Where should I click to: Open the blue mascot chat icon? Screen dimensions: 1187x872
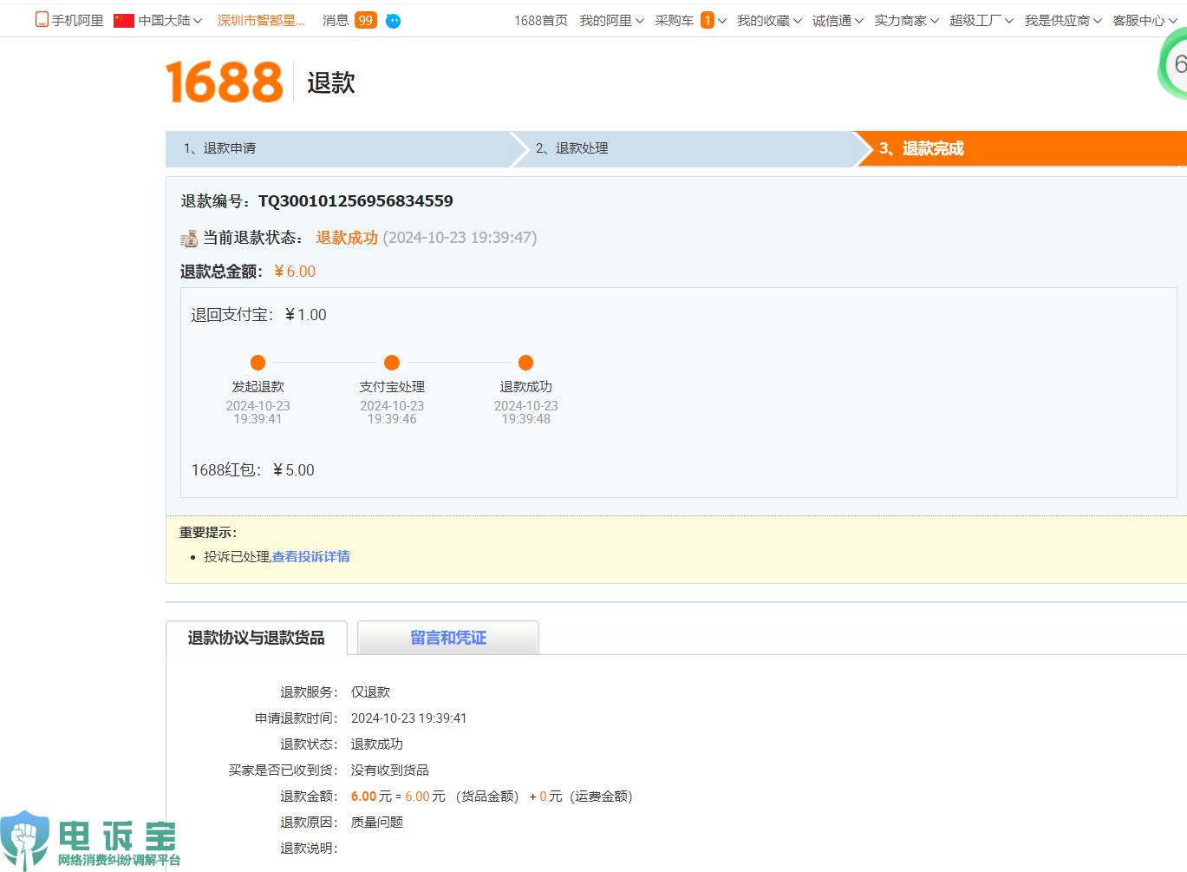pos(393,21)
